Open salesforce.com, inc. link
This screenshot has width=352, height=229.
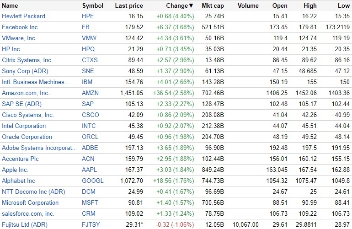tap(28, 213)
